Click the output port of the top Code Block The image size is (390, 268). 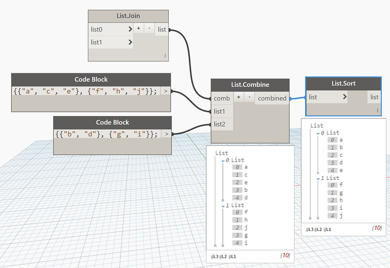[x=166, y=91]
